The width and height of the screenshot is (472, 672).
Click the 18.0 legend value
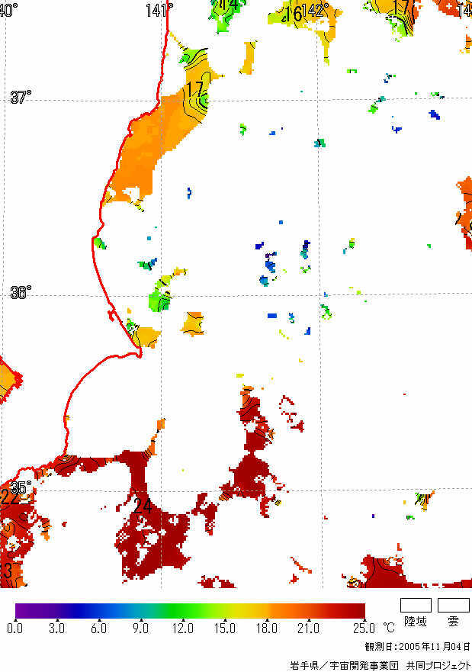click(x=266, y=629)
